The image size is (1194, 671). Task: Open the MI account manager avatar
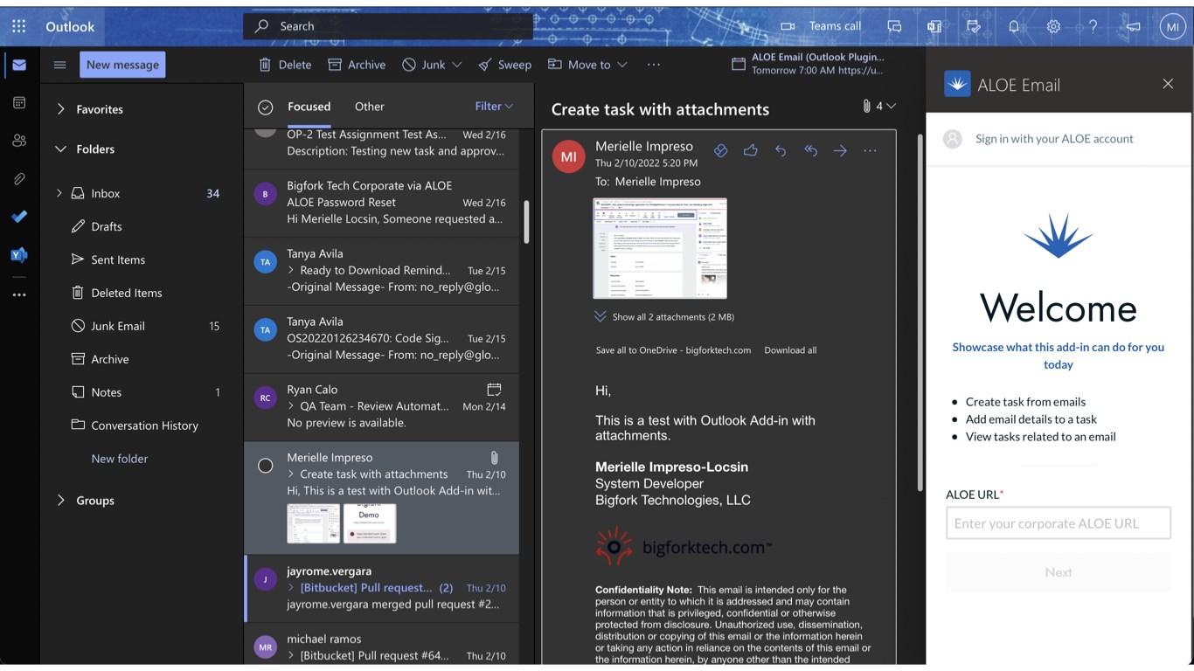(x=1172, y=26)
